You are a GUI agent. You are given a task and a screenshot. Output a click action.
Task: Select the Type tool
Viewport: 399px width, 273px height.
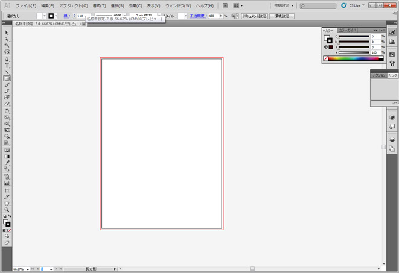[x=7, y=65]
